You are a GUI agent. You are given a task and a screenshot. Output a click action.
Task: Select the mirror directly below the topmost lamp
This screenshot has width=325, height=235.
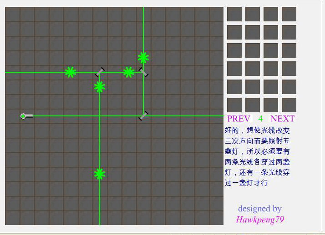143,72
